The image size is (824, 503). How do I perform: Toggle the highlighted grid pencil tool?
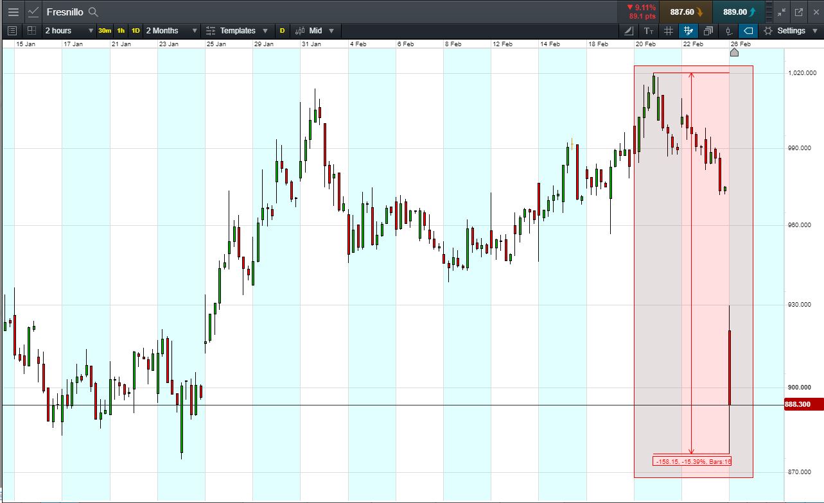688,31
